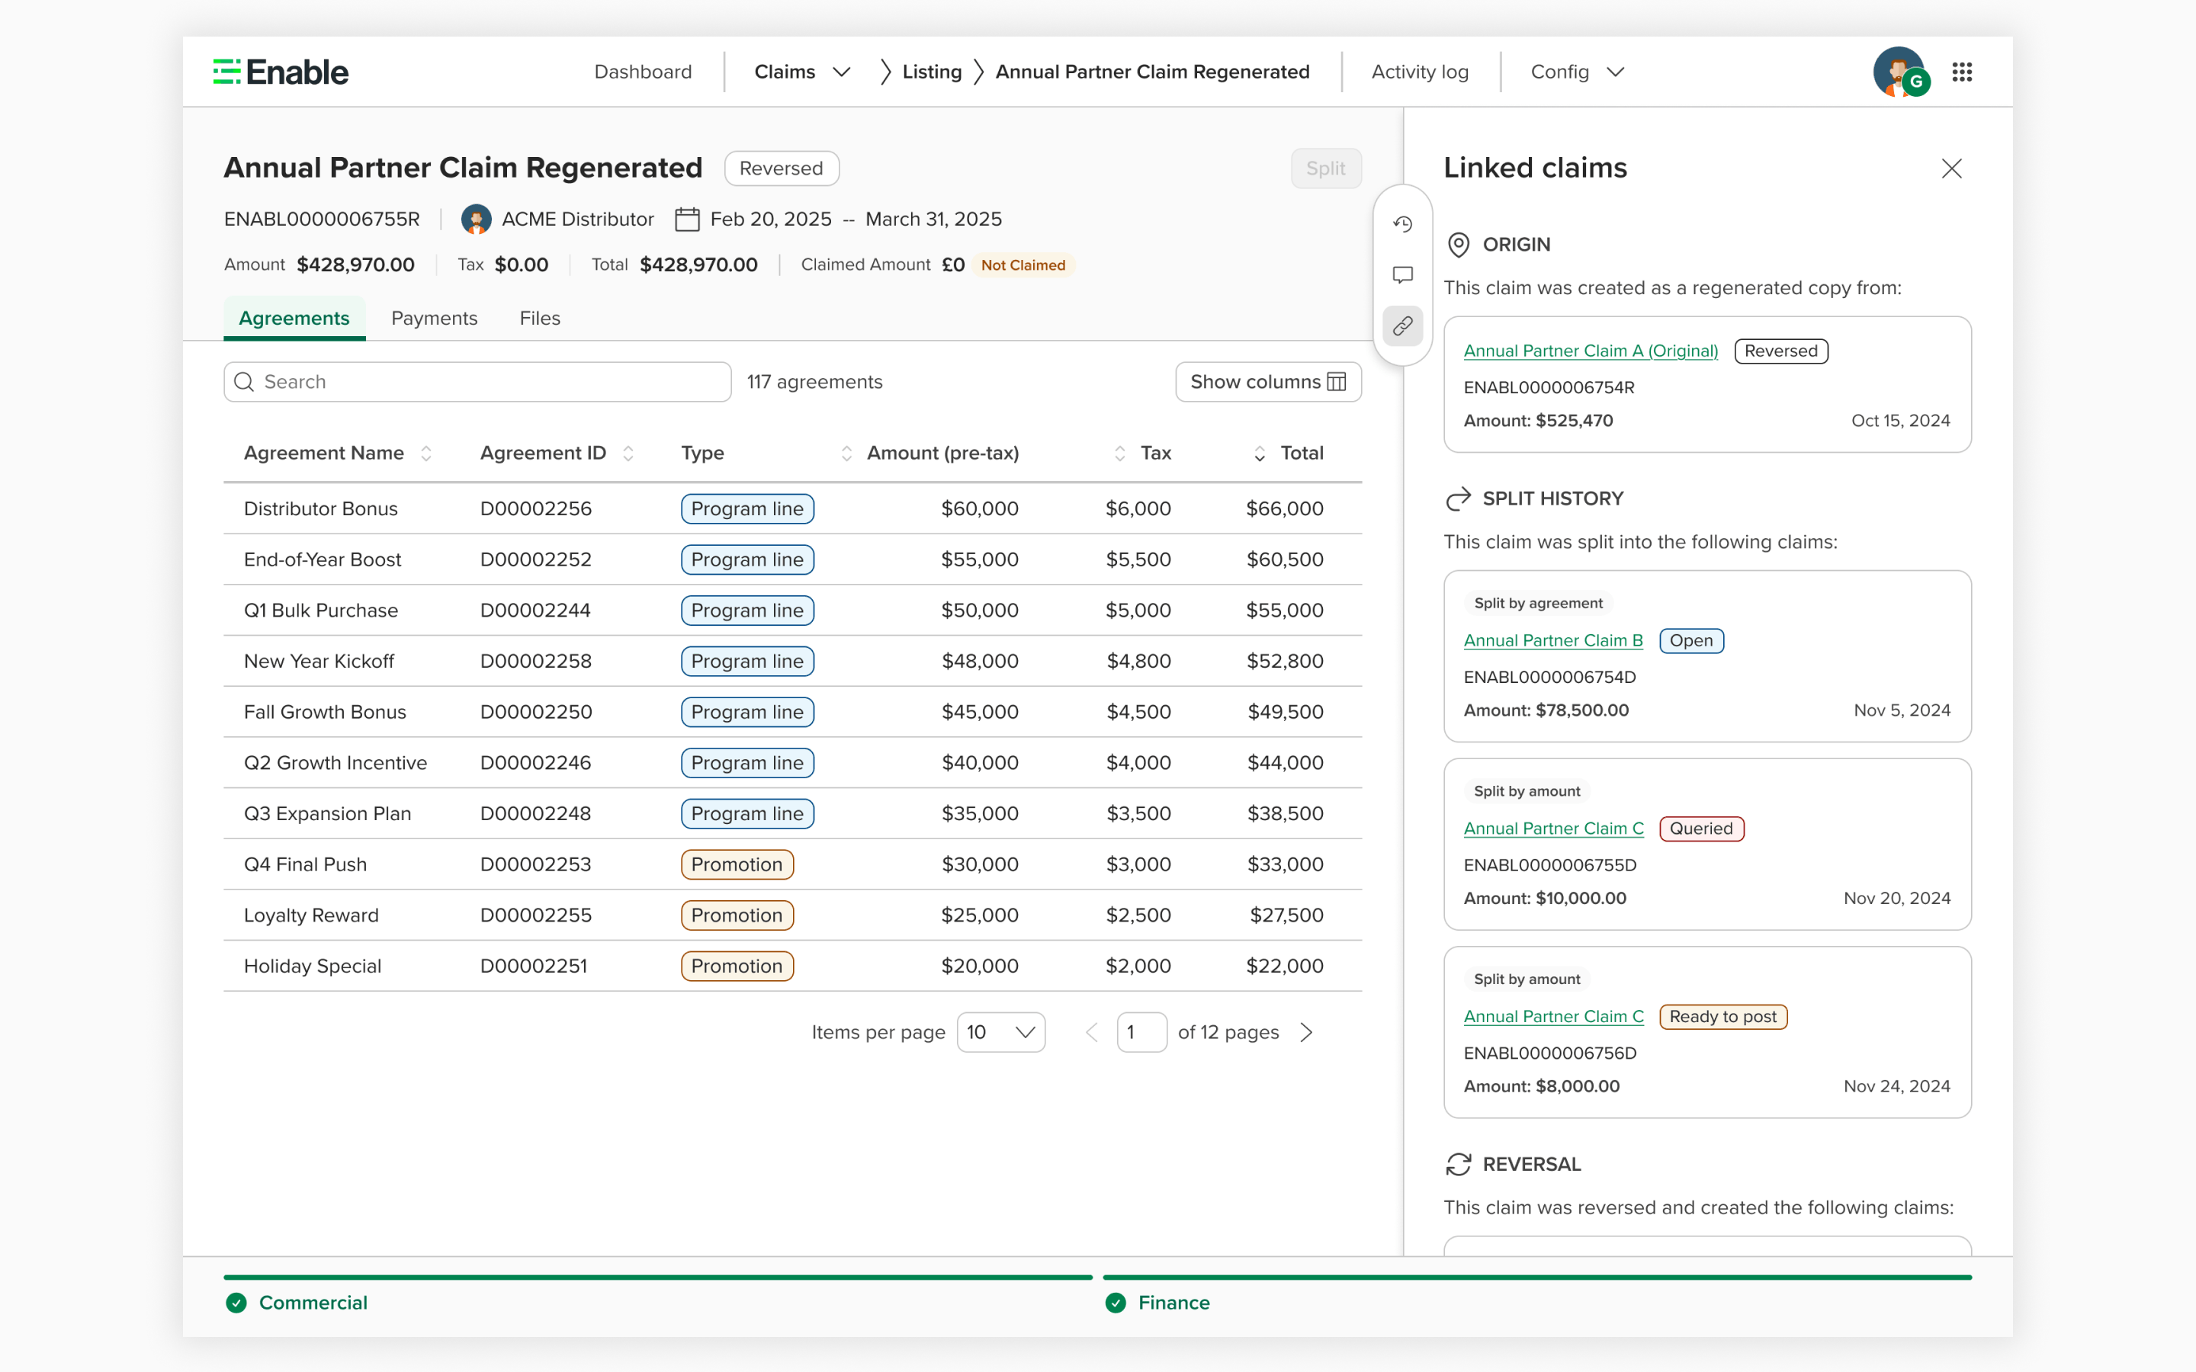Sort by Tax column
The height and width of the screenshot is (1372, 2196).
click(x=1119, y=454)
